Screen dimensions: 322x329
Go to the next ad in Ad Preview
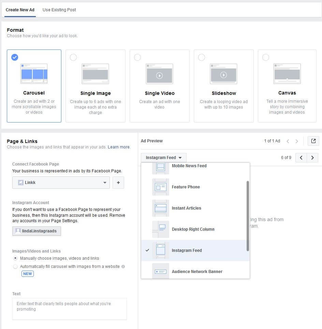pyautogui.click(x=297, y=141)
